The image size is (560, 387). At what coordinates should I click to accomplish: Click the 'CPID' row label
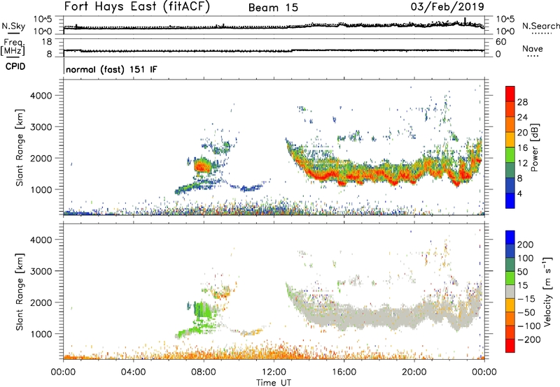[15, 66]
